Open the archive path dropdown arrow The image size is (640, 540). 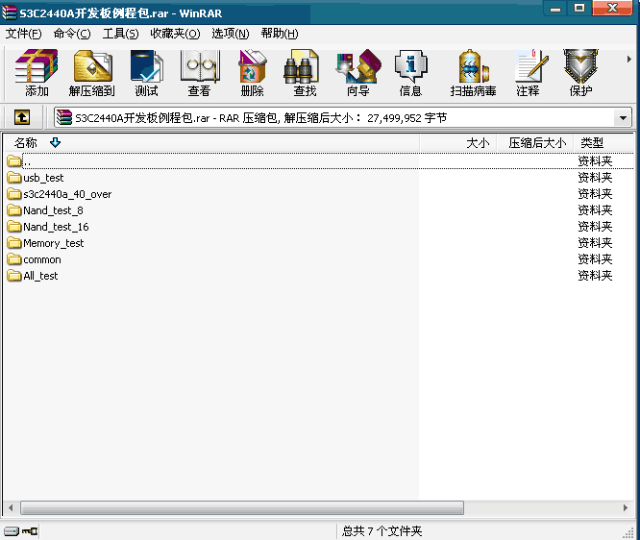click(x=623, y=118)
